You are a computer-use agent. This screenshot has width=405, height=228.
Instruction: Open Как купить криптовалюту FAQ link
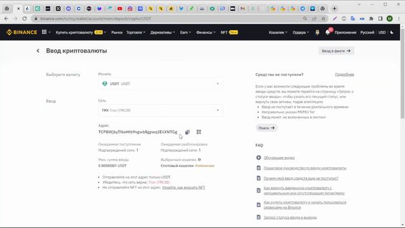point(305,205)
